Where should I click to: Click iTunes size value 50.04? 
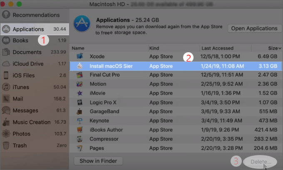[x=60, y=87]
